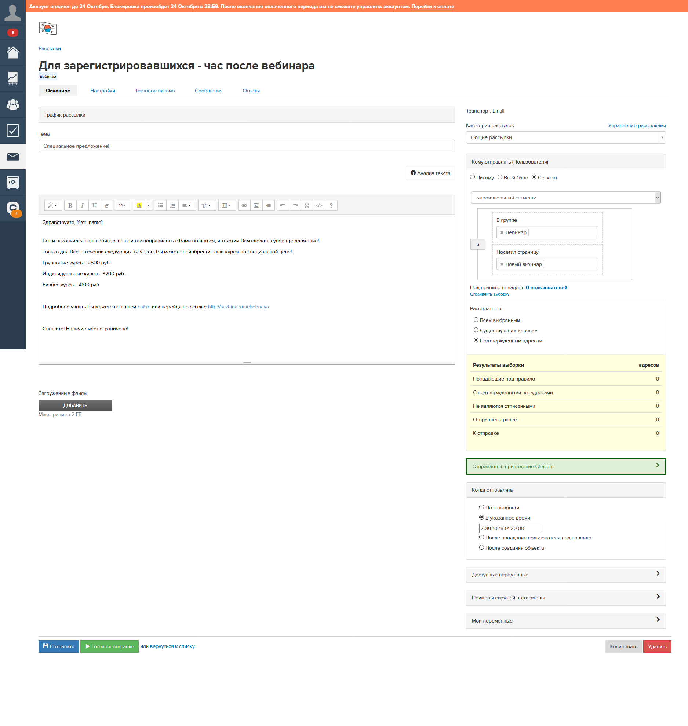Viewport: 688px width, 726px height.
Task: Follow the "Перейти к оплате" link
Action: coord(433,6)
